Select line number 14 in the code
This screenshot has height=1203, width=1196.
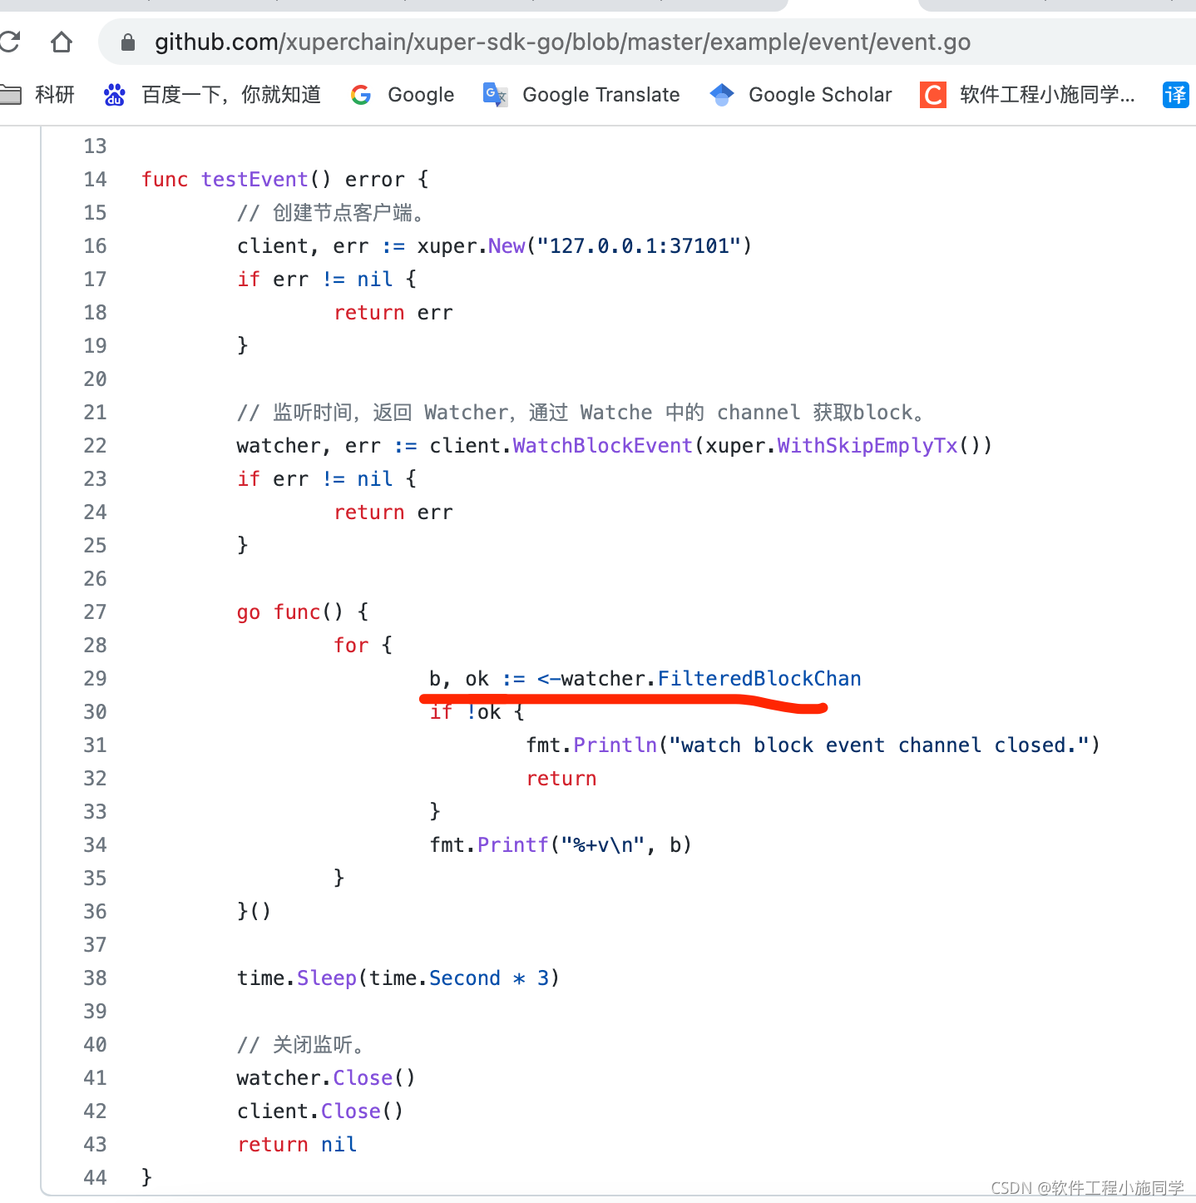click(x=95, y=179)
